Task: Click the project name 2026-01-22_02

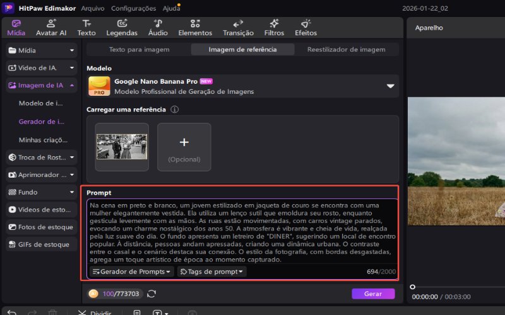Action: (425, 8)
